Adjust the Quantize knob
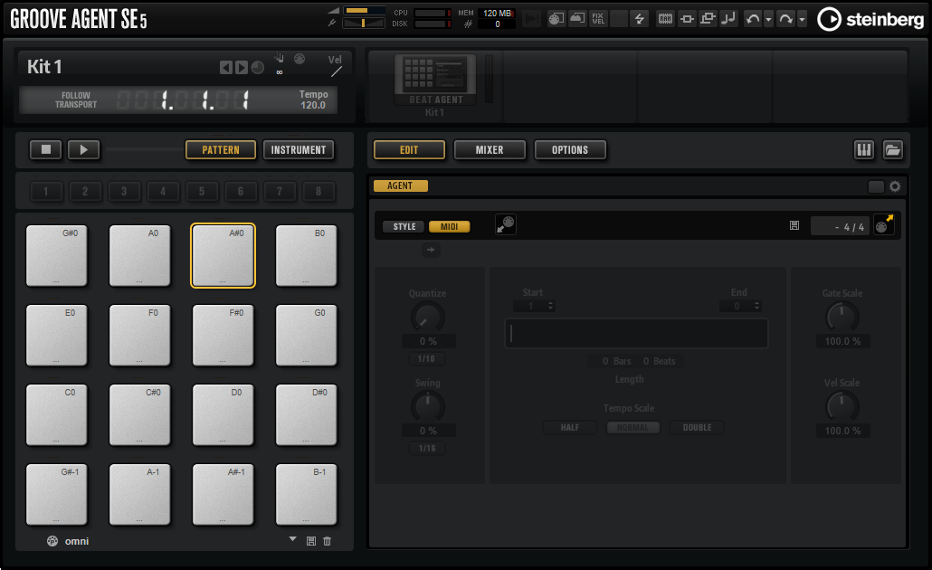 pos(427,317)
